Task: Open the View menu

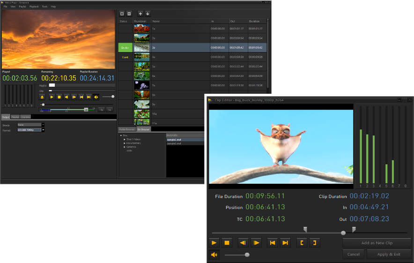Action: (13, 7)
